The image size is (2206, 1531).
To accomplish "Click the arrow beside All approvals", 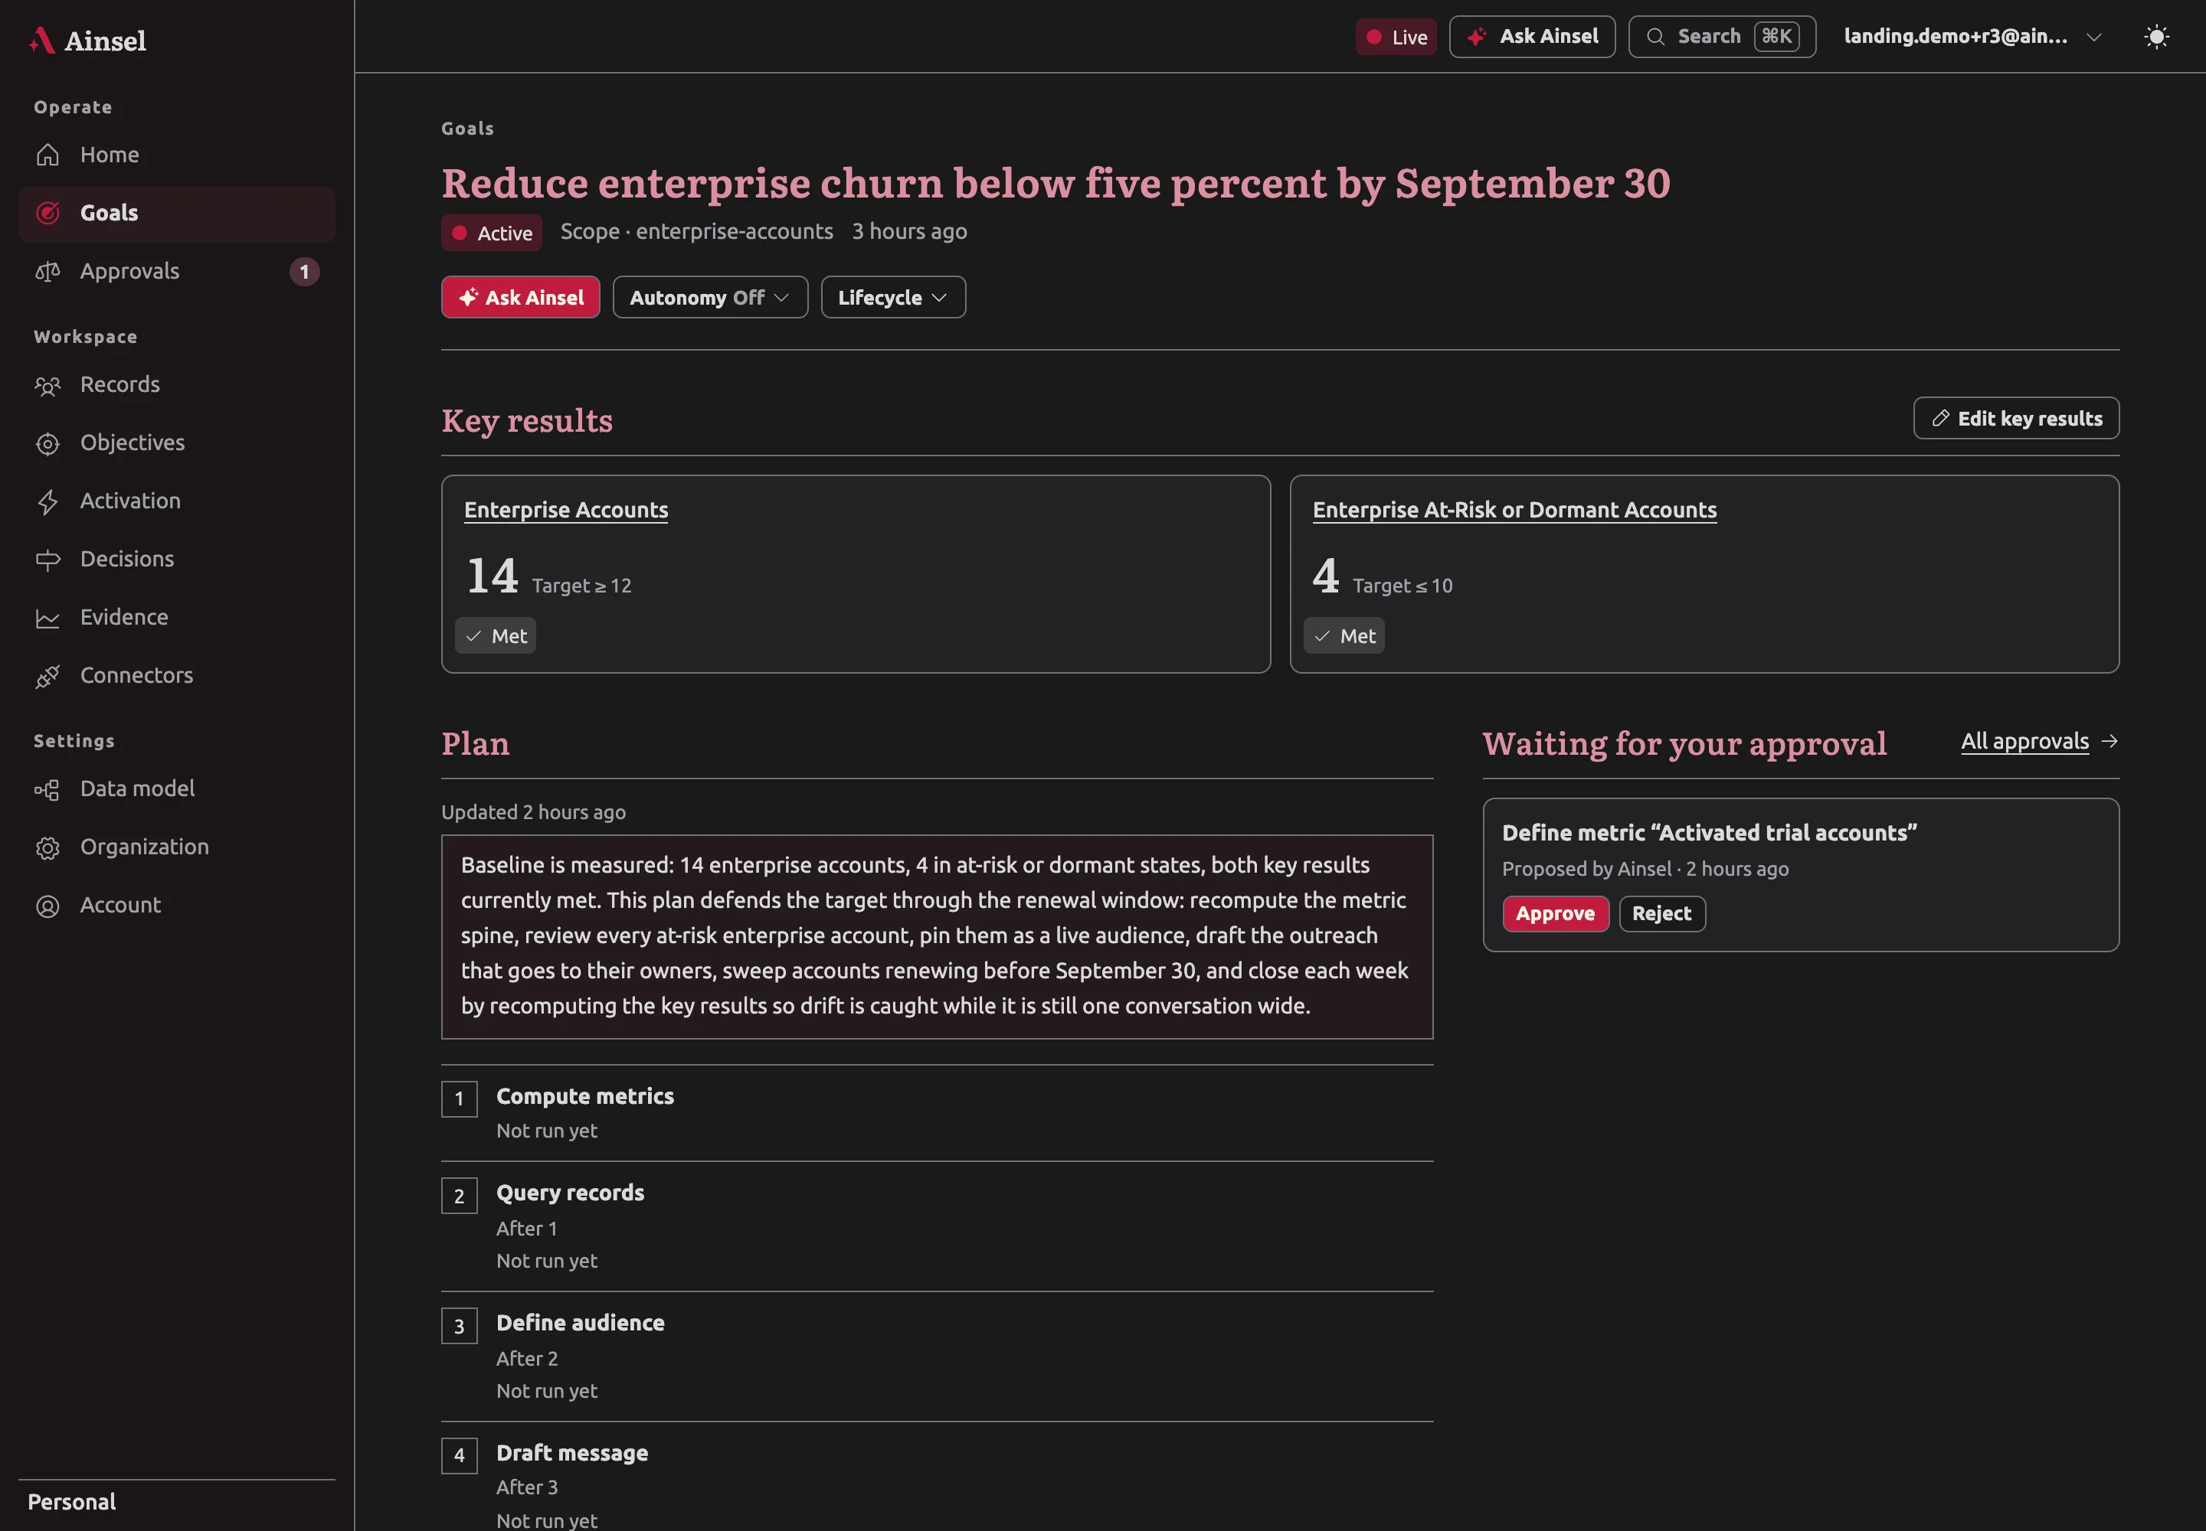I will tap(2109, 740).
